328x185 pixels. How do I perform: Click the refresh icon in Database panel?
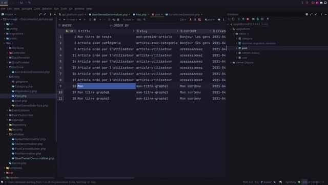click(x=239, y=19)
